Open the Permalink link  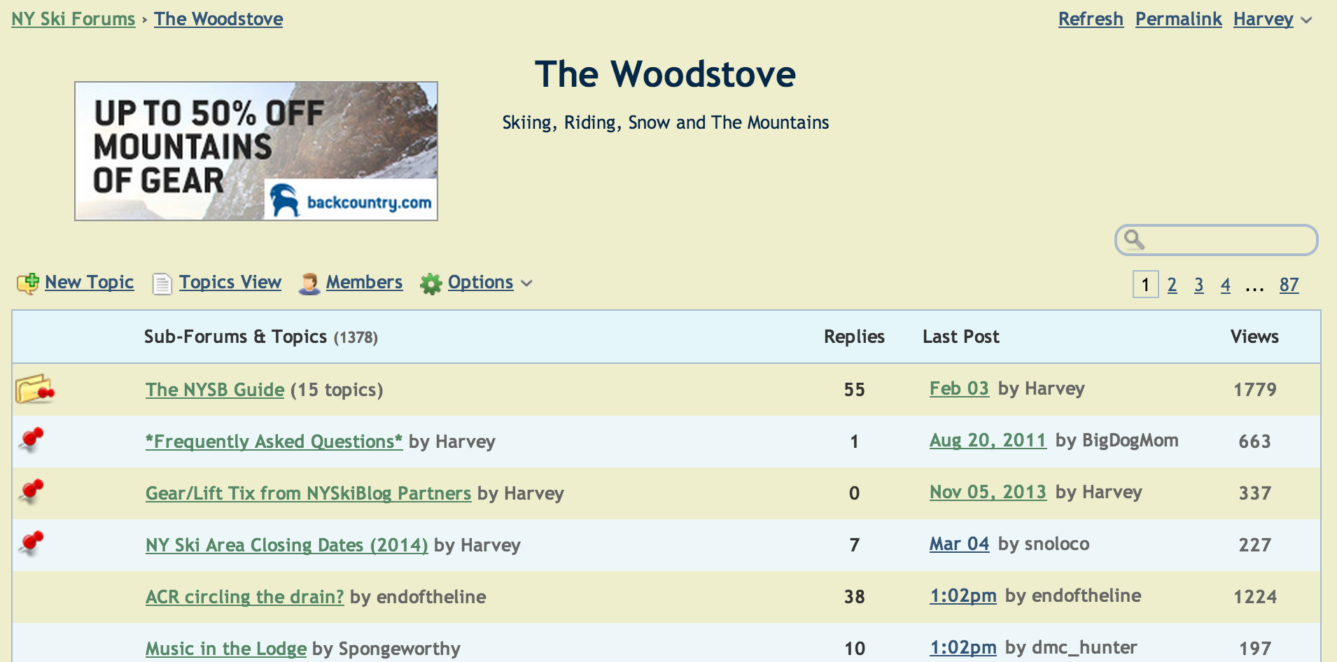[1178, 19]
